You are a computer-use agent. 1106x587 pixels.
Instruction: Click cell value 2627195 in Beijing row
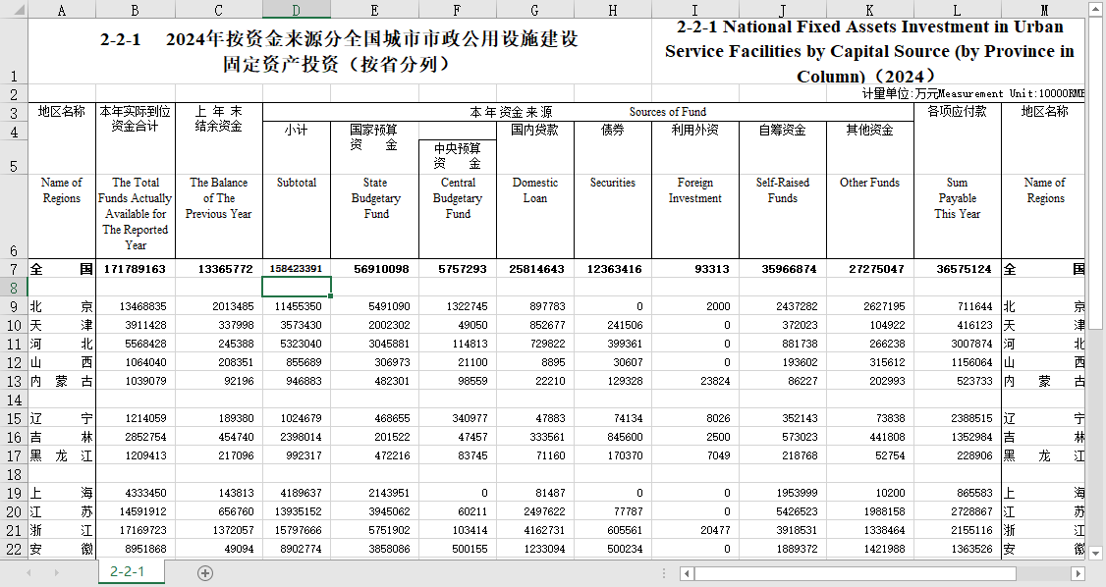click(x=869, y=306)
